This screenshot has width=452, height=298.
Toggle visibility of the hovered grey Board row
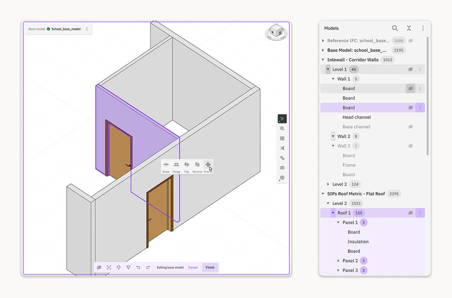pos(411,88)
